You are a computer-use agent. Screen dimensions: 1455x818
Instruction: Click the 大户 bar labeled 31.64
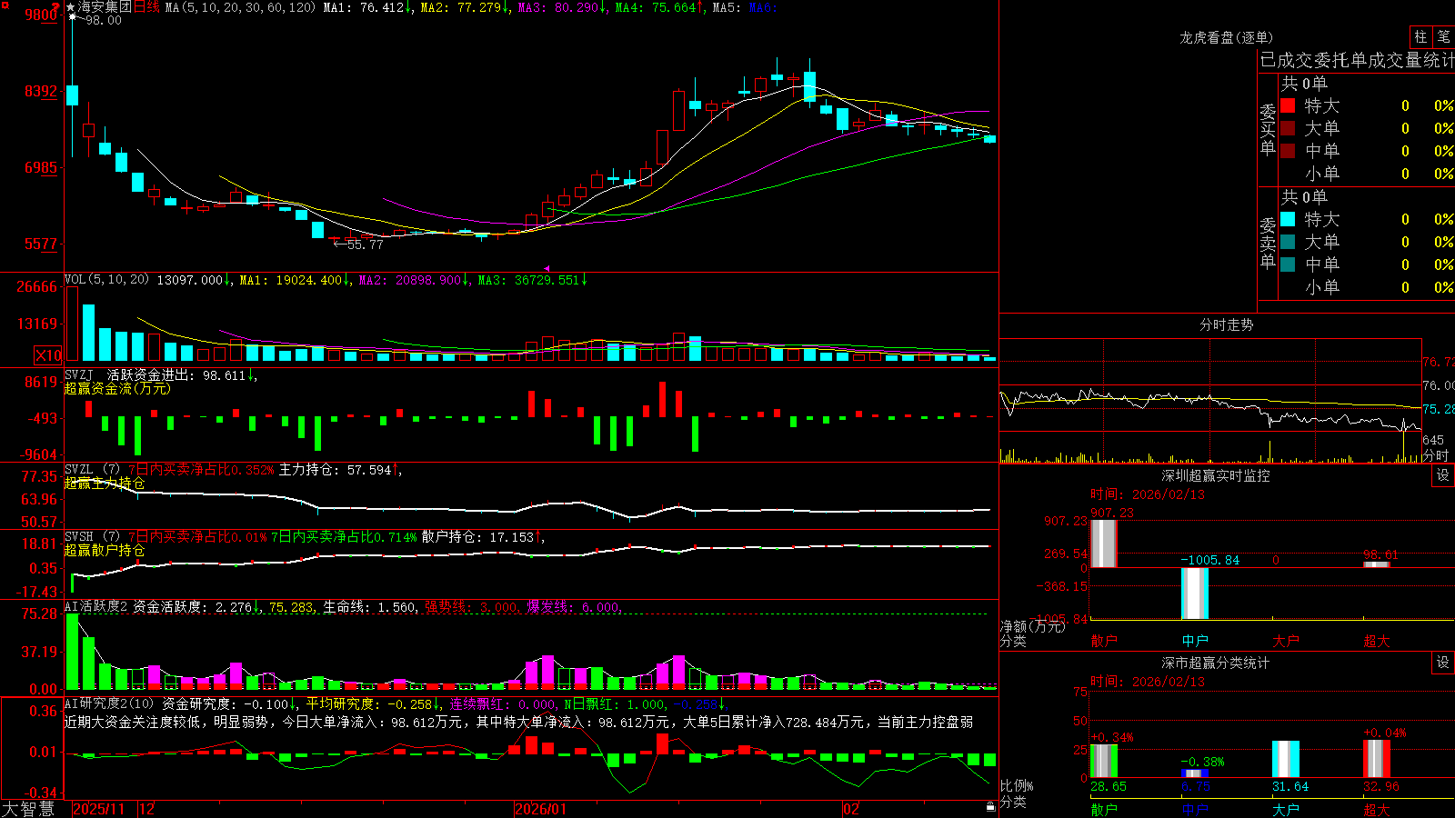click(x=1286, y=759)
